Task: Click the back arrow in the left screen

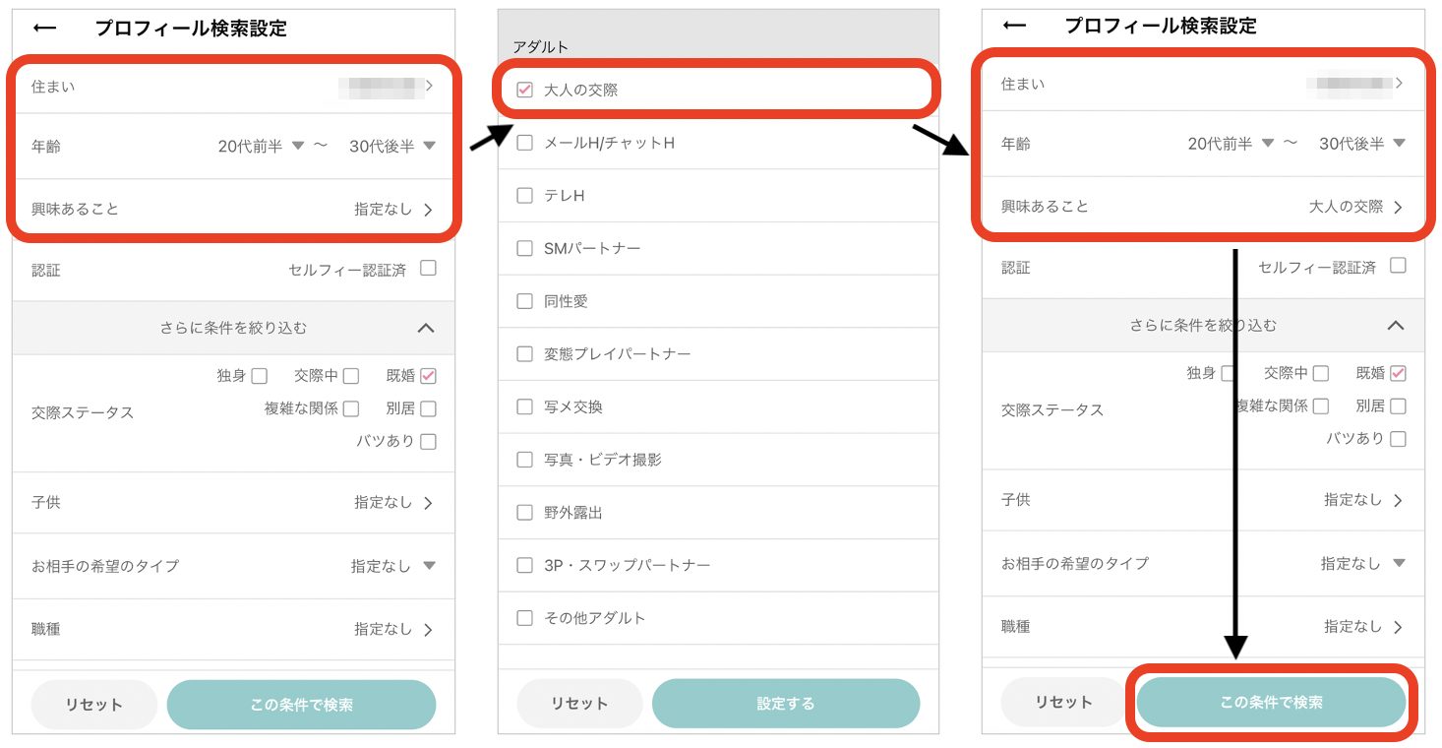Action: [x=44, y=29]
